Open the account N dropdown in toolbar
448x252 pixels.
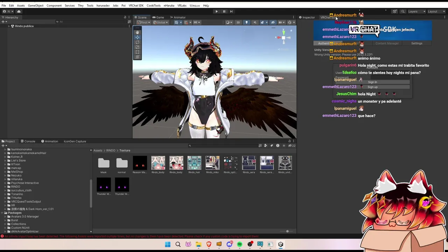click(x=7, y=11)
